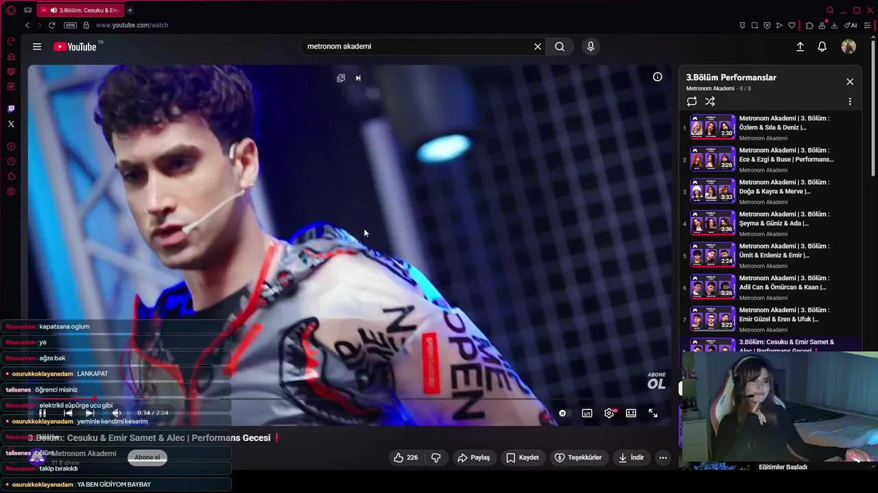Reload the page in the browser

click(51, 25)
